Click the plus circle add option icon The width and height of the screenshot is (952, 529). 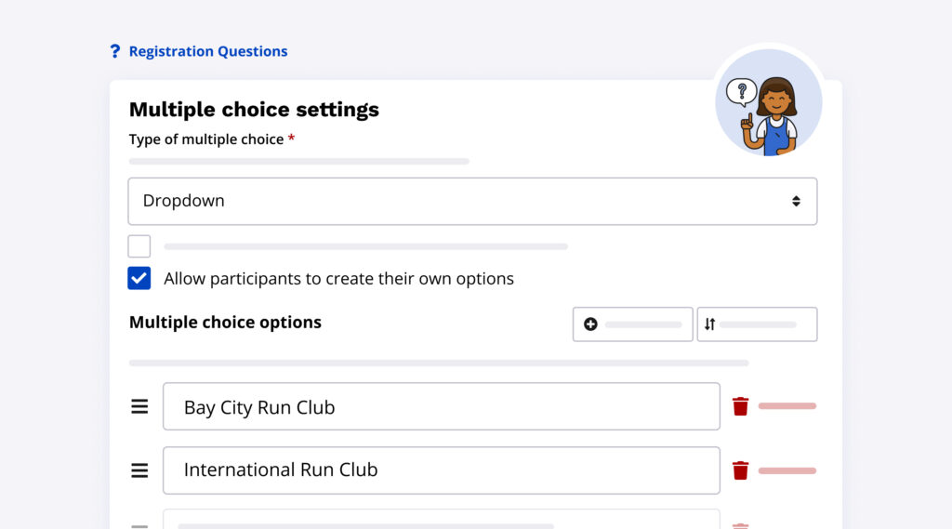pos(590,324)
